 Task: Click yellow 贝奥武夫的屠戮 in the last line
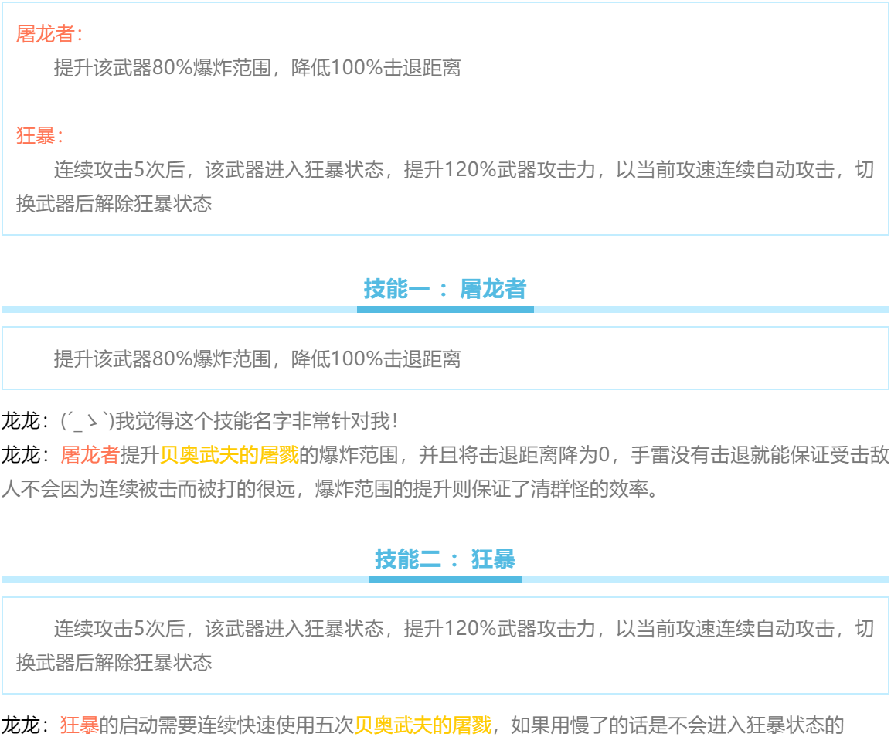423,725
